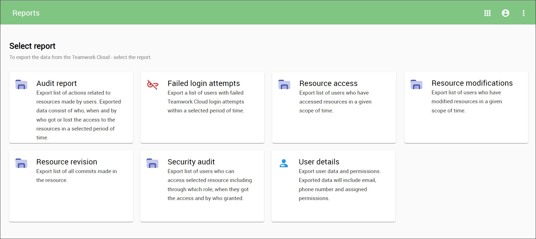Click the Audit report folder icon

[21, 85]
